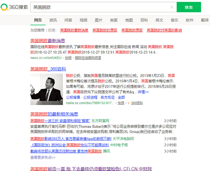Open the 各方反应 section link
This screenshot has height=171, width=210.
tap(107, 97)
